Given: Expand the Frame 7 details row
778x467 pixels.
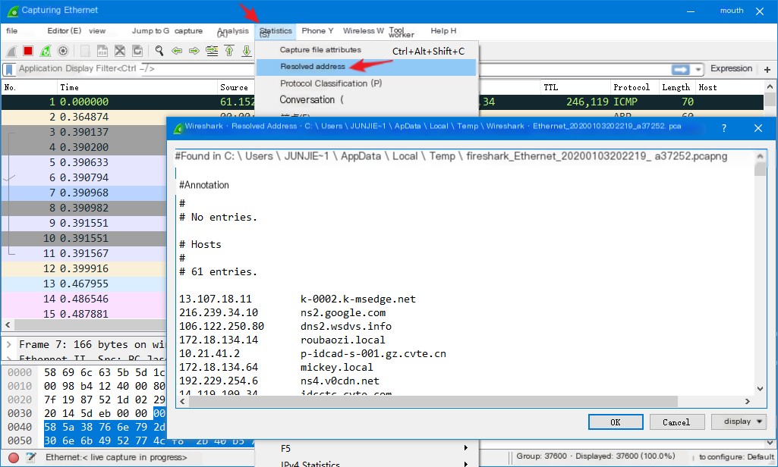Looking at the screenshot, I should 9,344.
